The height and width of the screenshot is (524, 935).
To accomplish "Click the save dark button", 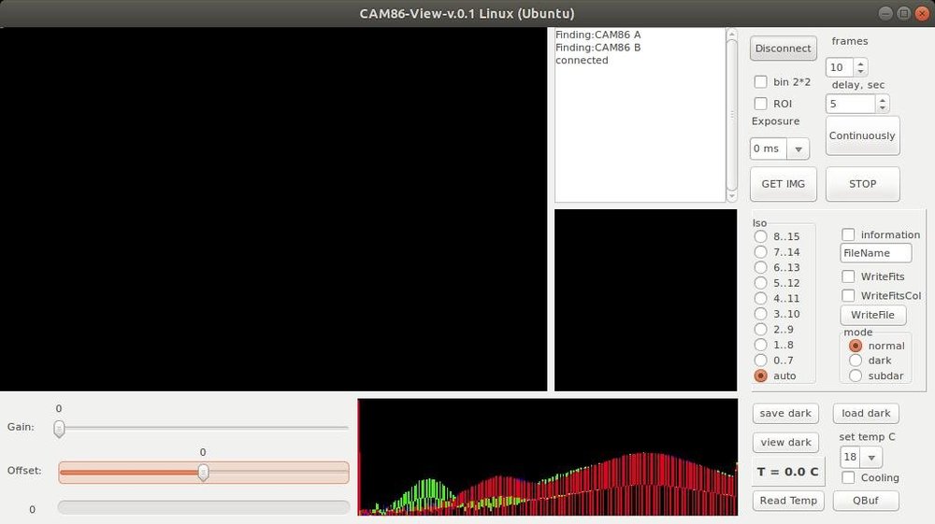I will (785, 413).
